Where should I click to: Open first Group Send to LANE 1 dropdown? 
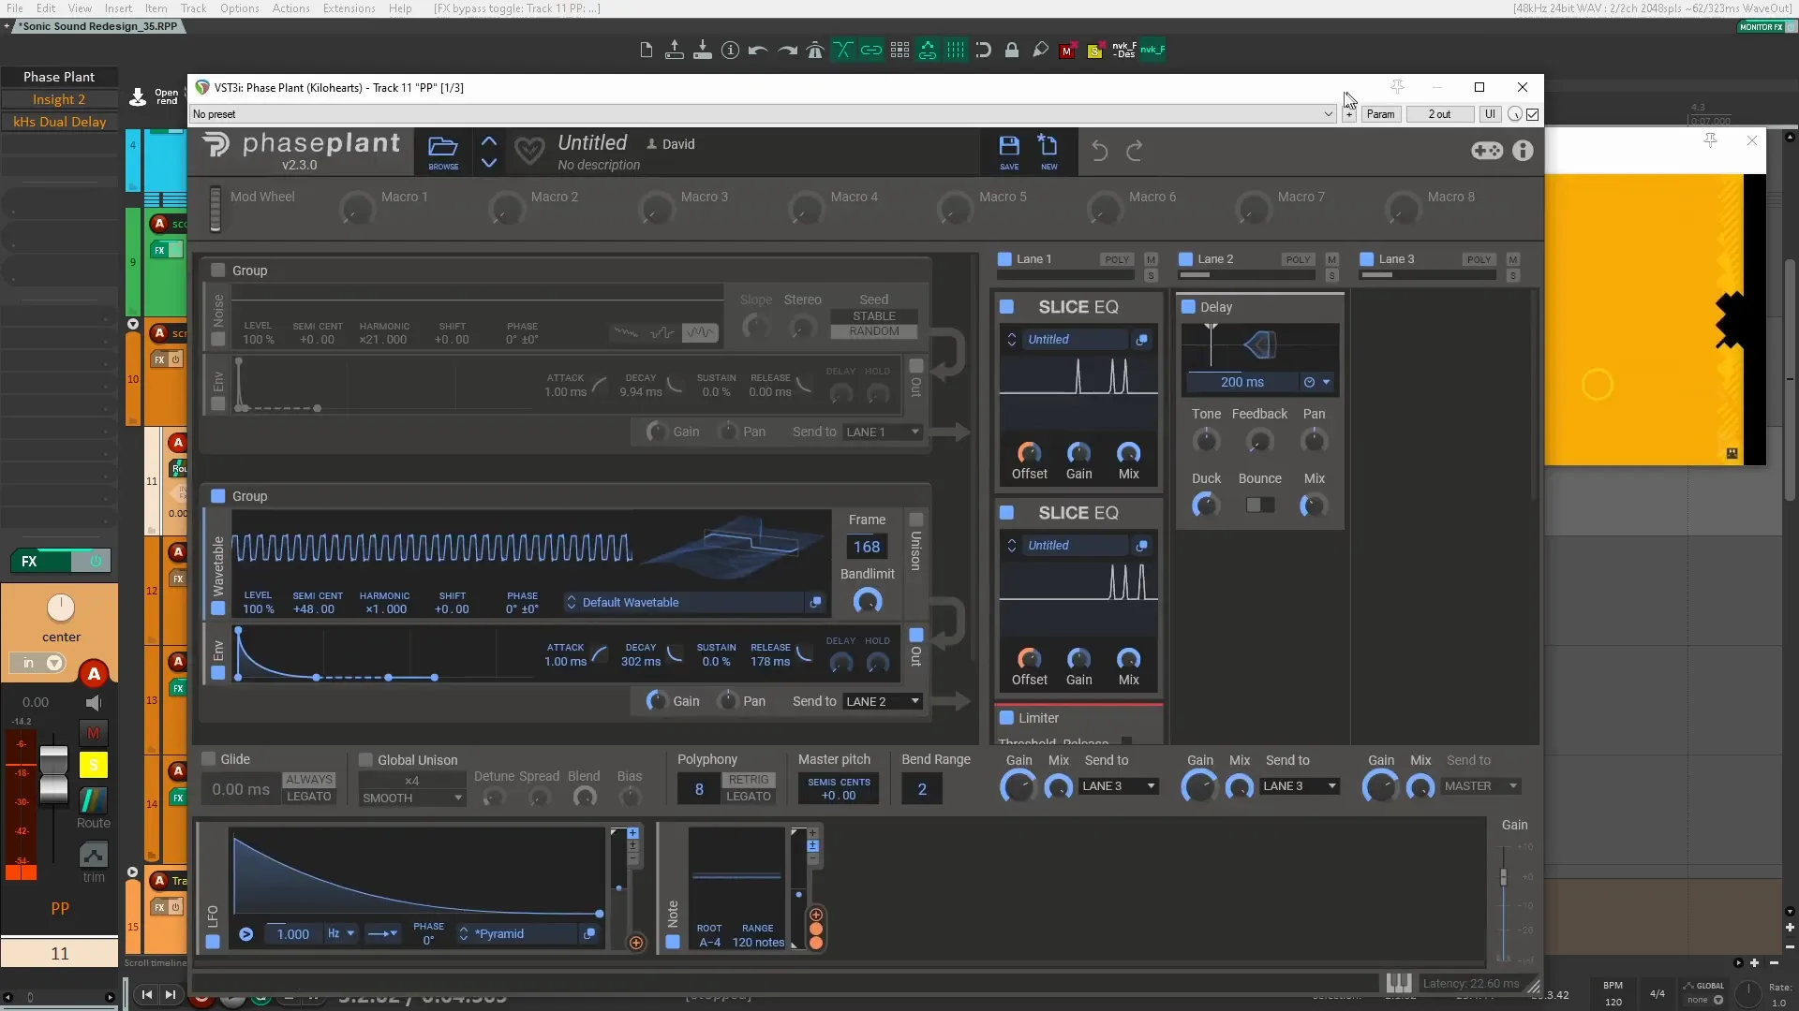pos(883,432)
